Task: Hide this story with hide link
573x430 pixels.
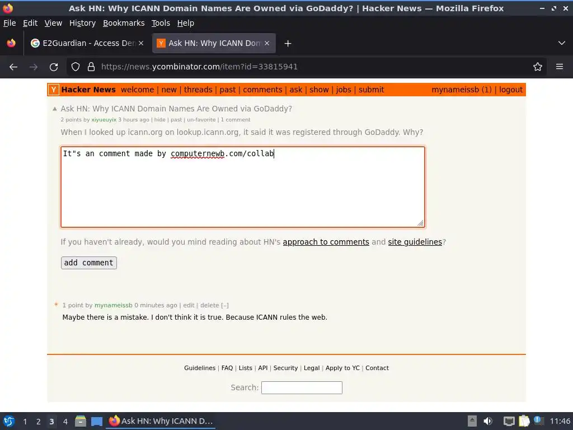Action: point(159,120)
